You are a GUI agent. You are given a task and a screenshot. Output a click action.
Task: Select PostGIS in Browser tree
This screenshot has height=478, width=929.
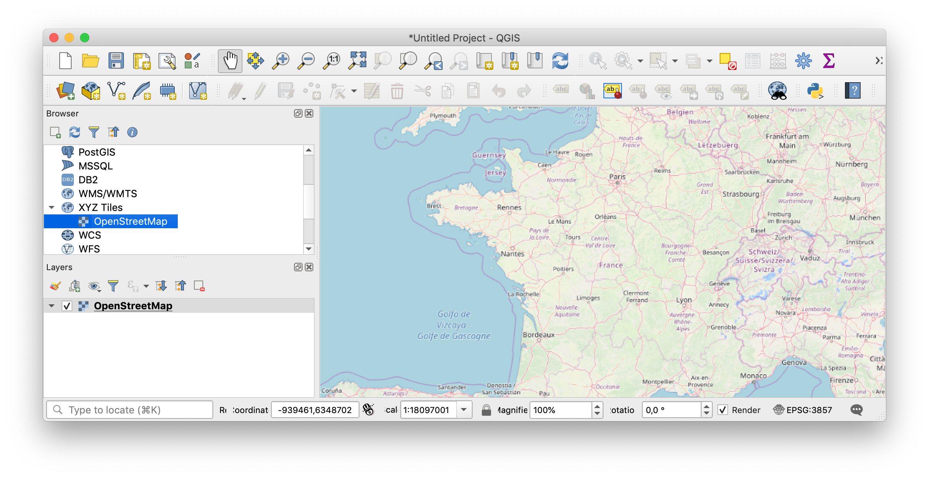click(97, 152)
